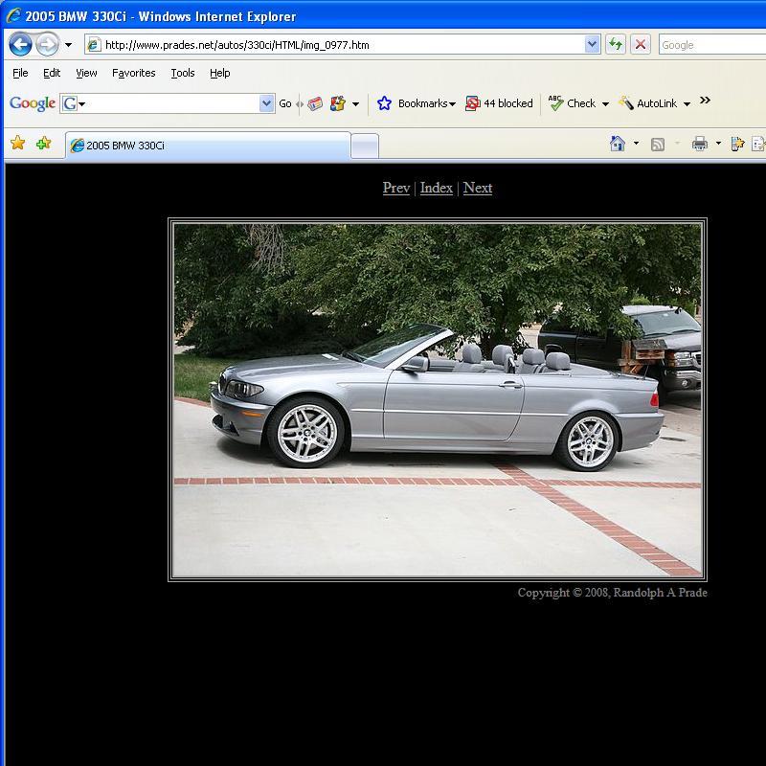Image resolution: width=766 pixels, height=766 pixels.
Task: Click the Back navigation arrow
Action: pos(20,45)
